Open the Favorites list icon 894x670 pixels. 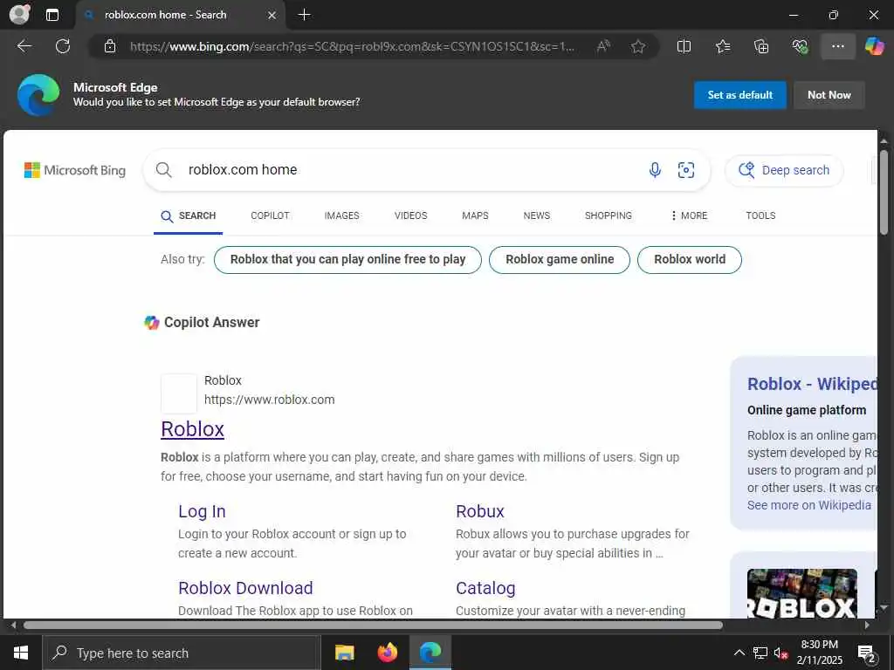[x=723, y=46]
